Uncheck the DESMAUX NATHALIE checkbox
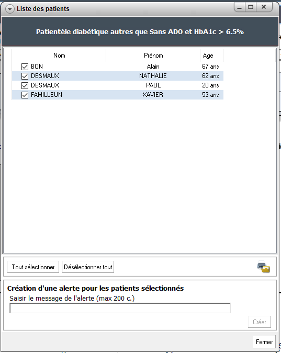The height and width of the screenshot is (353, 281). (x=25, y=76)
